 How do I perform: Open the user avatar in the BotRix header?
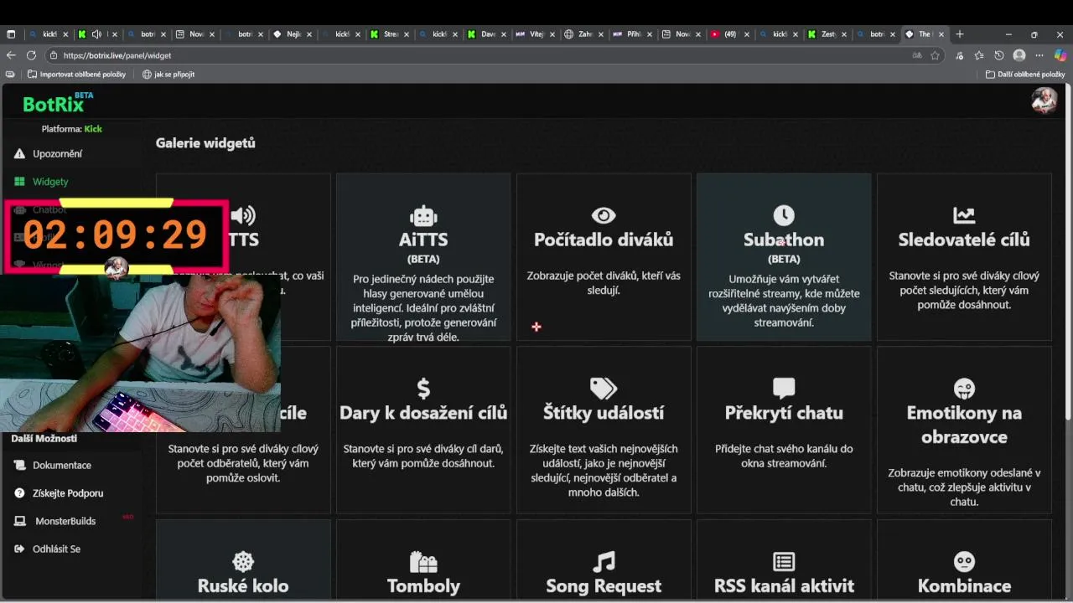coord(1044,100)
